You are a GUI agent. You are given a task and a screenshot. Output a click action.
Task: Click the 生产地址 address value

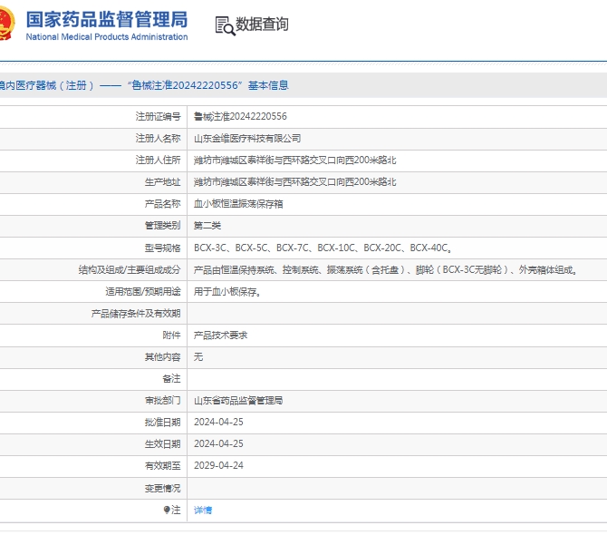[294, 181]
